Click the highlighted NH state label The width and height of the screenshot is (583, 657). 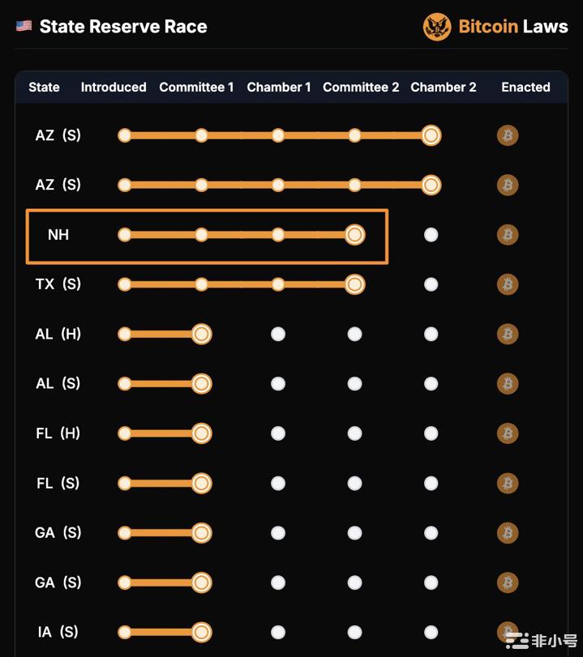click(58, 235)
